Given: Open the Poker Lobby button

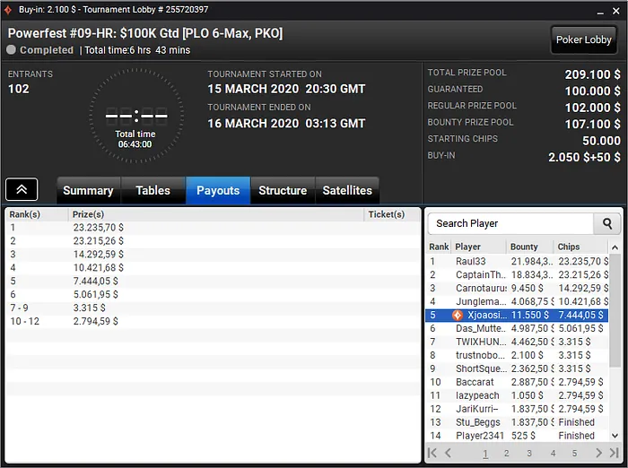Looking at the screenshot, I should tap(583, 39).
